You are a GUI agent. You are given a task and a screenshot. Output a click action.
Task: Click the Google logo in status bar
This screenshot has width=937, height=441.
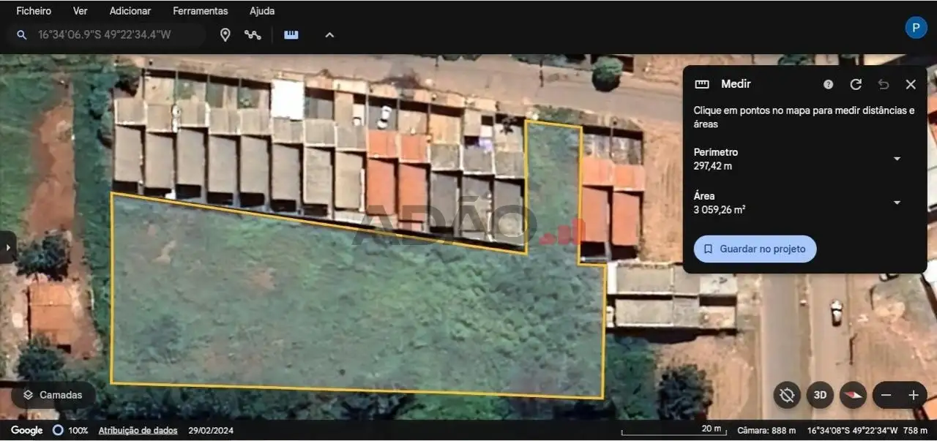pos(27,431)
